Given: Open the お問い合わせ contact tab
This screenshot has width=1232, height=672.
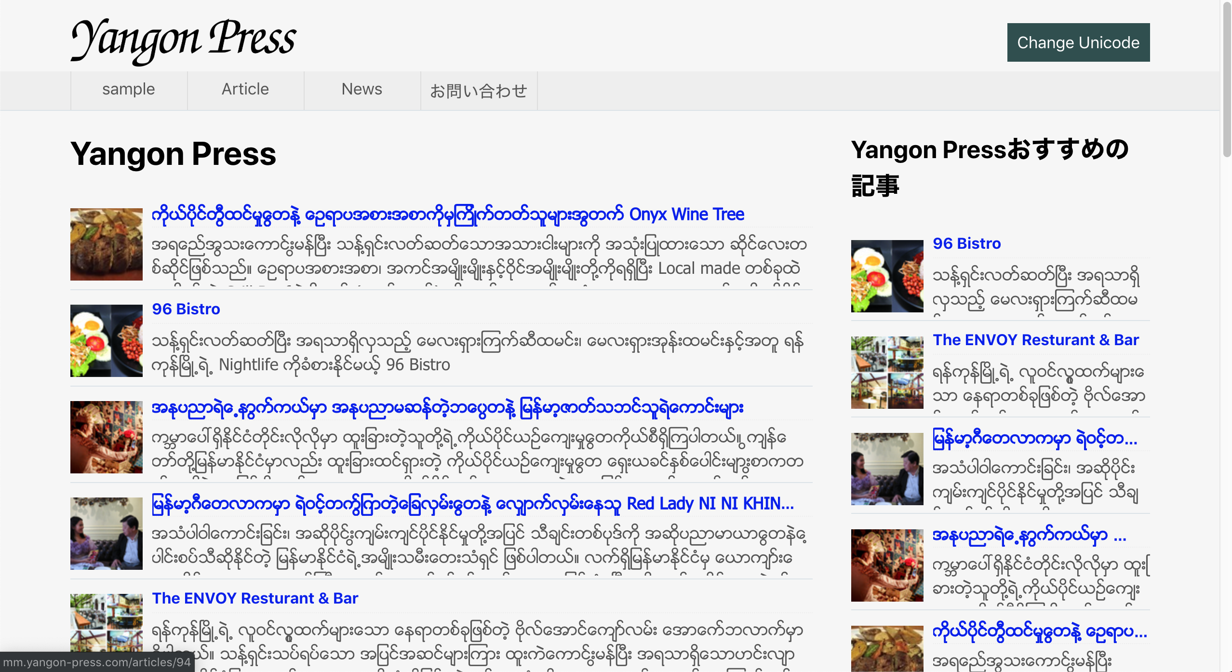Looking at the screenshot, I should tap(479, 90).
